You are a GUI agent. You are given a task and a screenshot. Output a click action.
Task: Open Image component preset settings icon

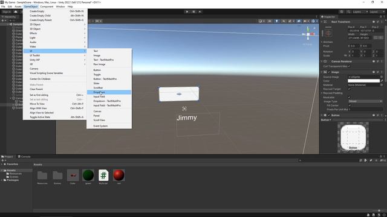[378, 72]
